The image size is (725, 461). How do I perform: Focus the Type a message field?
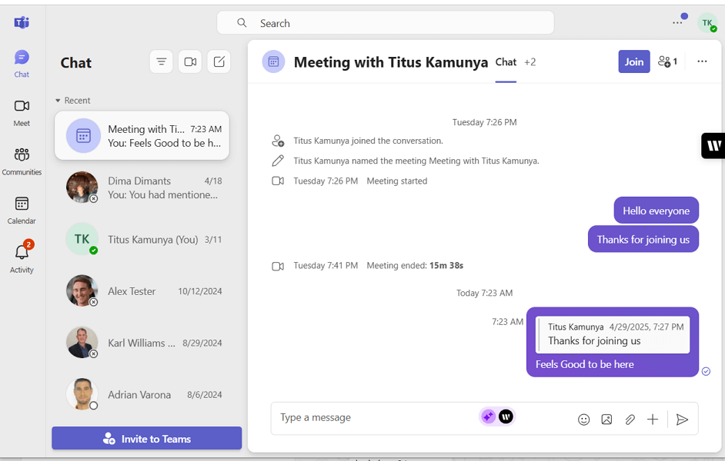(377, 418)
